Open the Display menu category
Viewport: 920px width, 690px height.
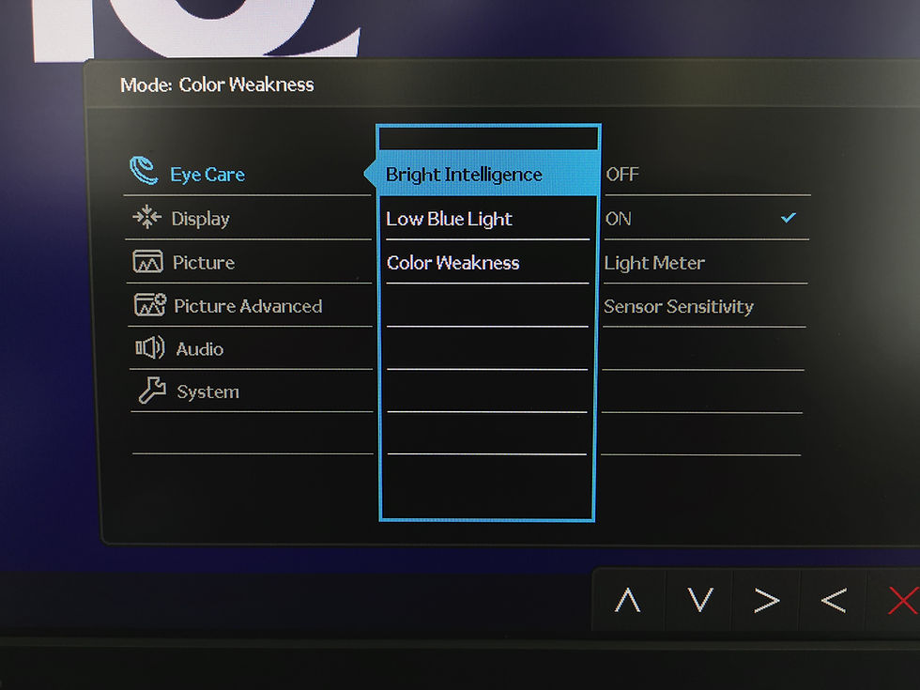pos(201,219)
